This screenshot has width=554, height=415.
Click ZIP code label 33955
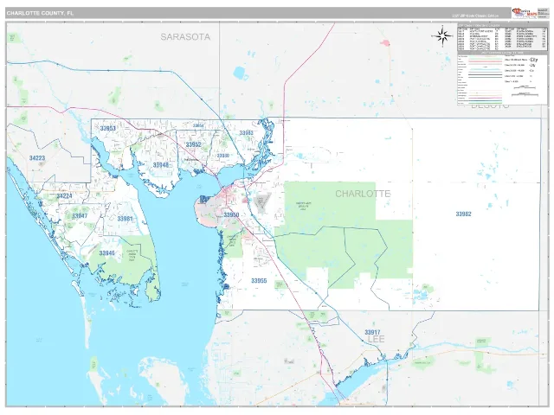[x=259, y=280]
